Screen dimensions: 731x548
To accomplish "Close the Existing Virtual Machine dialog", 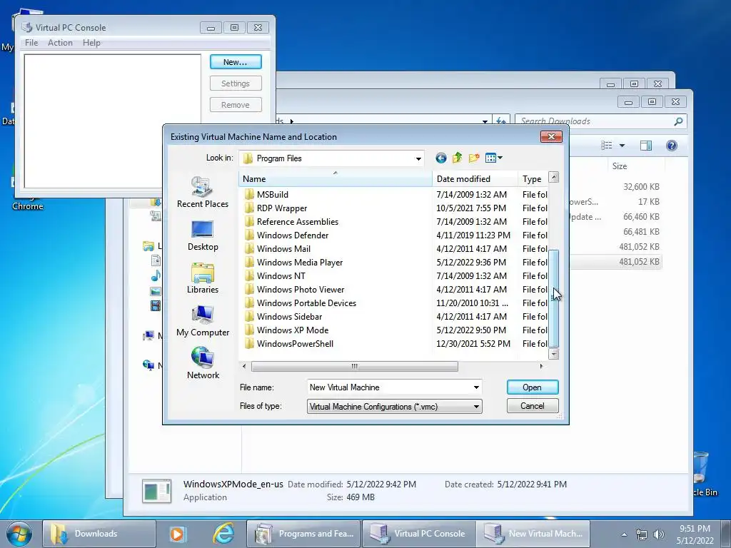I will click(x=551, y=136).
